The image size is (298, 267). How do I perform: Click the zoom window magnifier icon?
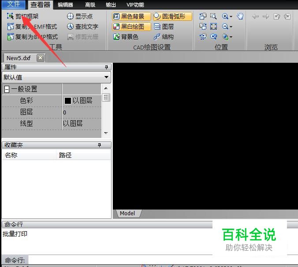pos(213,16)
